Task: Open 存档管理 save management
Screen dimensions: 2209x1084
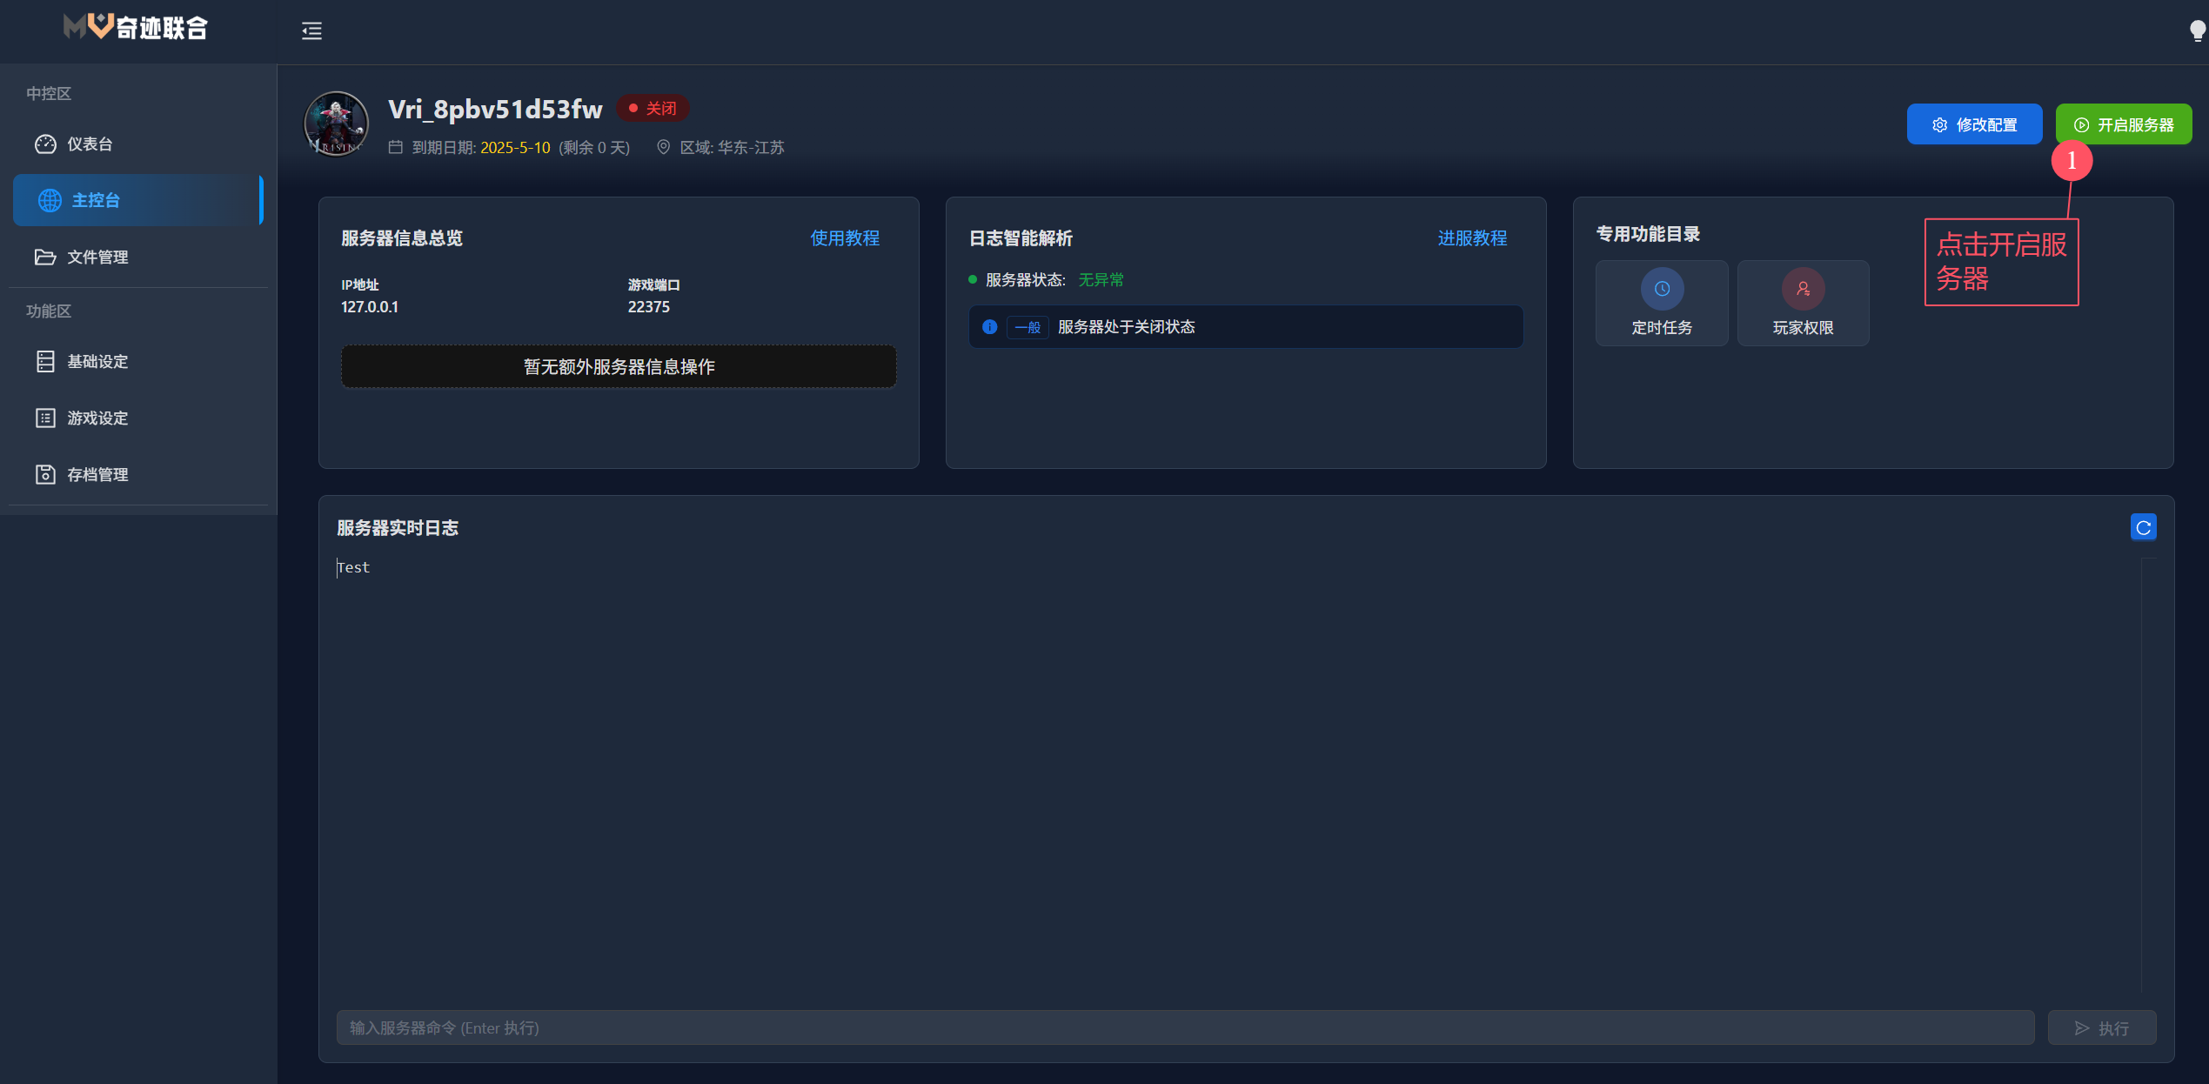Action: pos(97,475)
